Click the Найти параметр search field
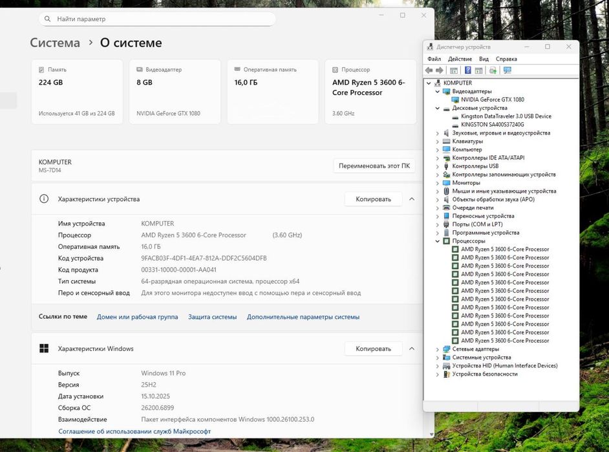 point(157,19)
